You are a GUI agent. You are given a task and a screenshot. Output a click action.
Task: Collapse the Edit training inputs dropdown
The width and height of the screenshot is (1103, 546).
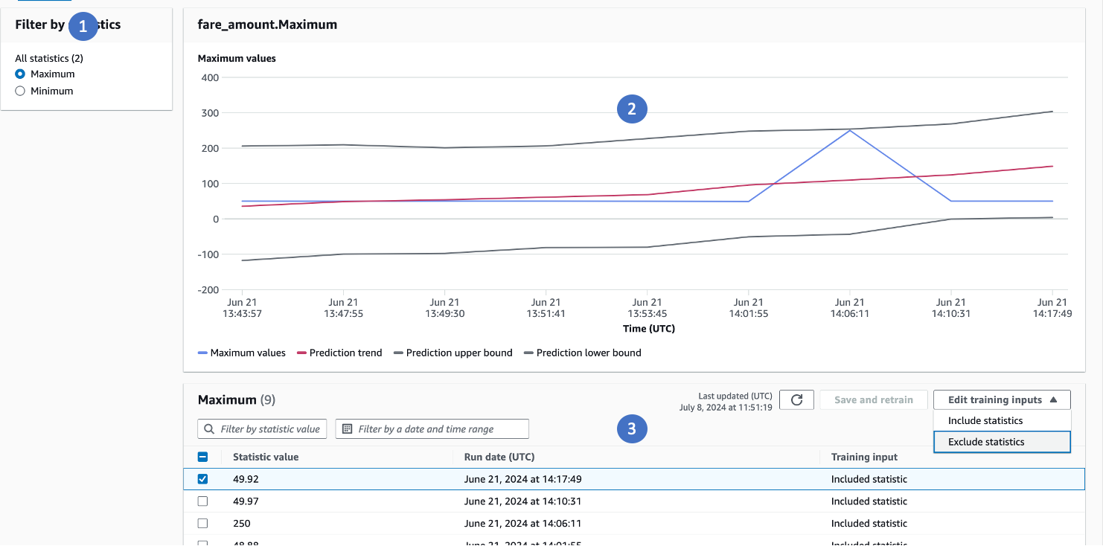point(1002,400)
